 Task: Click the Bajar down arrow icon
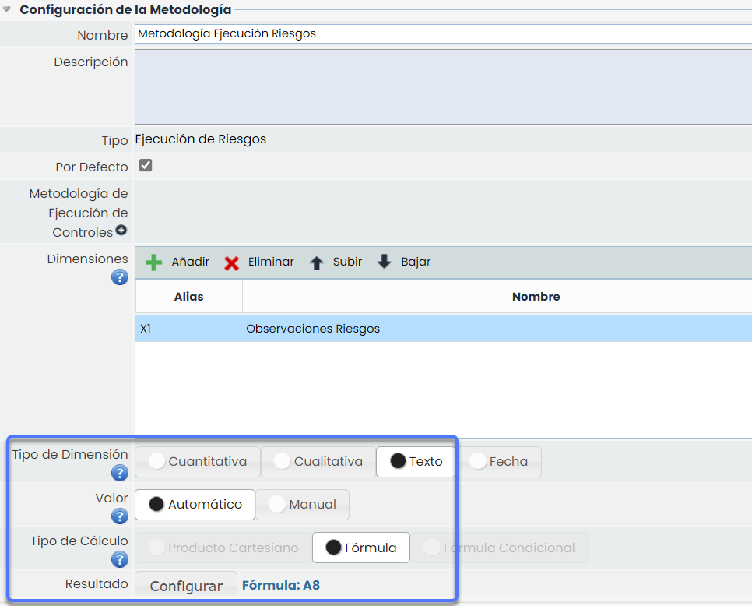pos(384,262)
